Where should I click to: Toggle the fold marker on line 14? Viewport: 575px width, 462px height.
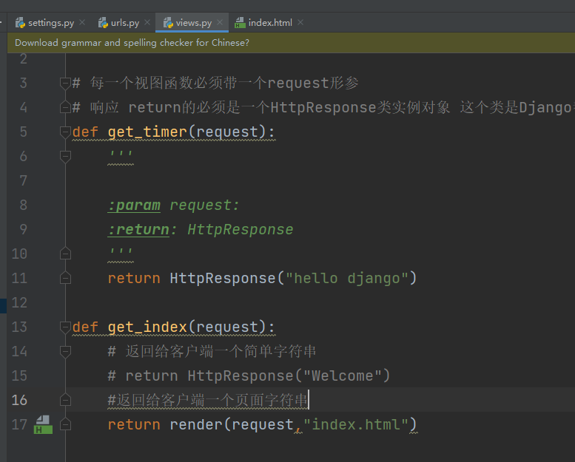[x=65, y=351]
